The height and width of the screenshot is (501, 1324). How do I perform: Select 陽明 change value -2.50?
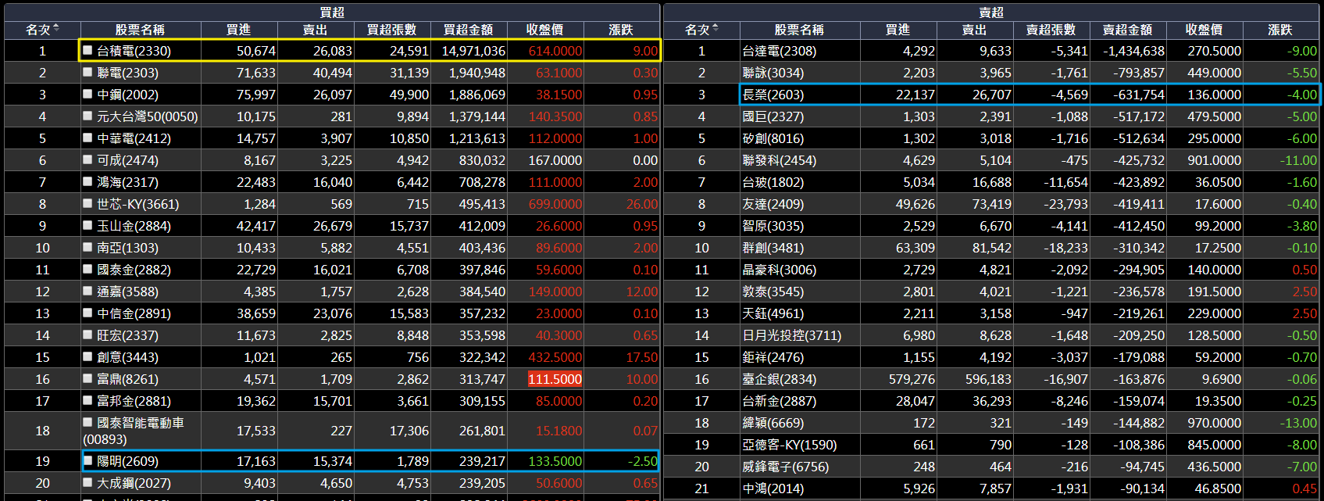[x=643, y=461]
